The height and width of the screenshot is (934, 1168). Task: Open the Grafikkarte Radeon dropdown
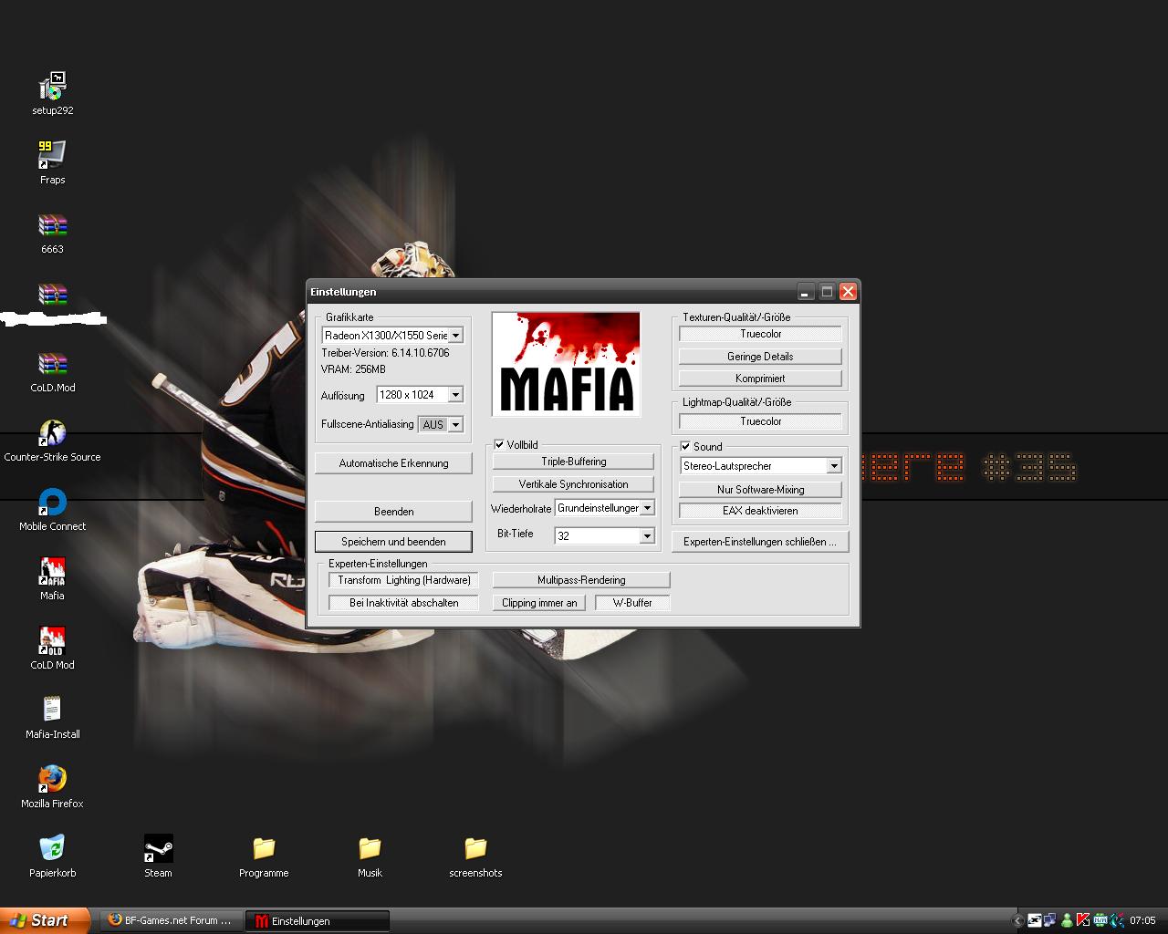point(393,336)
